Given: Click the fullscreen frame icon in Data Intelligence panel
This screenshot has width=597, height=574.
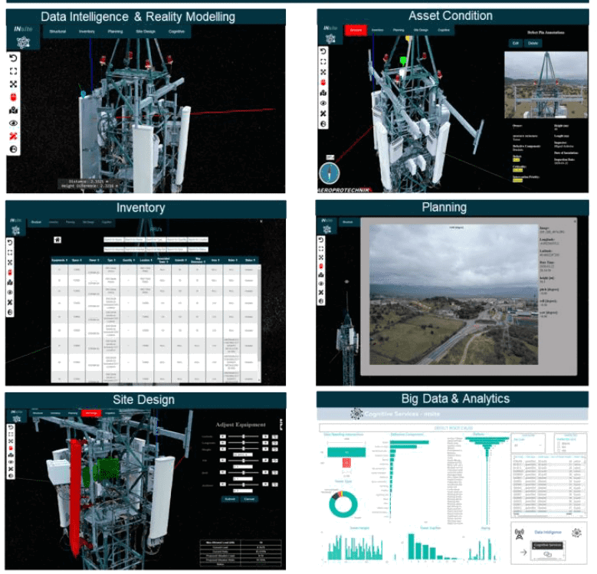Looking at the screenshot, I should pyautogui.click(x=14, y=71).
